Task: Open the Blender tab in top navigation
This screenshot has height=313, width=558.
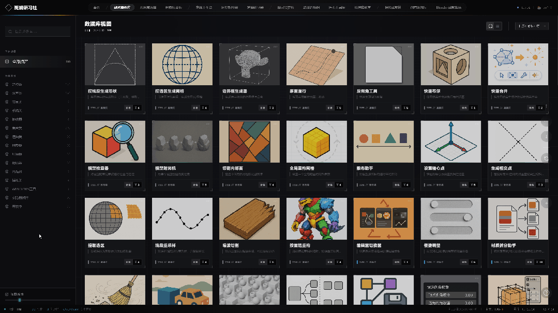Action: [x=448, y=7]
